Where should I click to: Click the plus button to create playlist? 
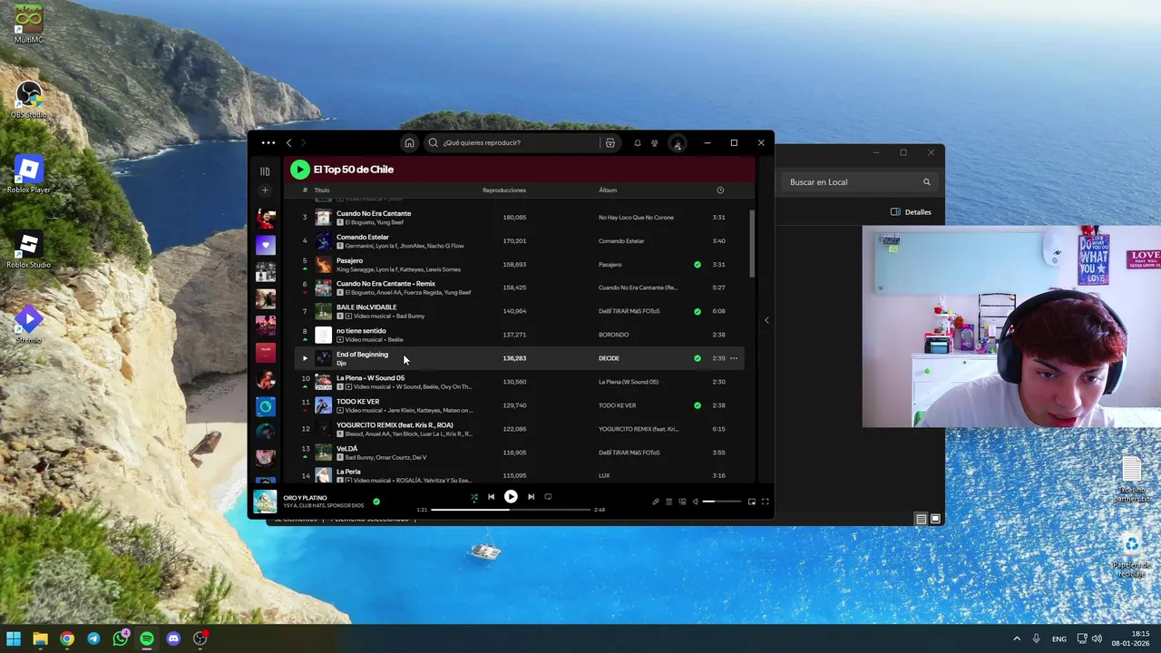265,190
